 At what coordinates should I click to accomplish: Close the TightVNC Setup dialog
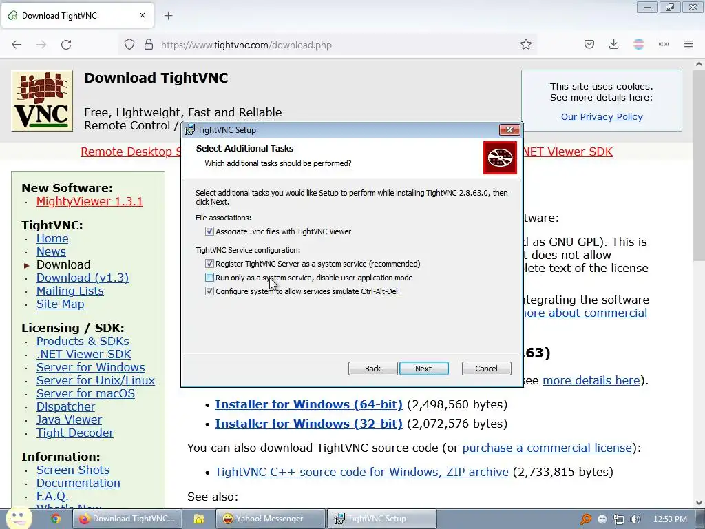(x=509, y=130)
